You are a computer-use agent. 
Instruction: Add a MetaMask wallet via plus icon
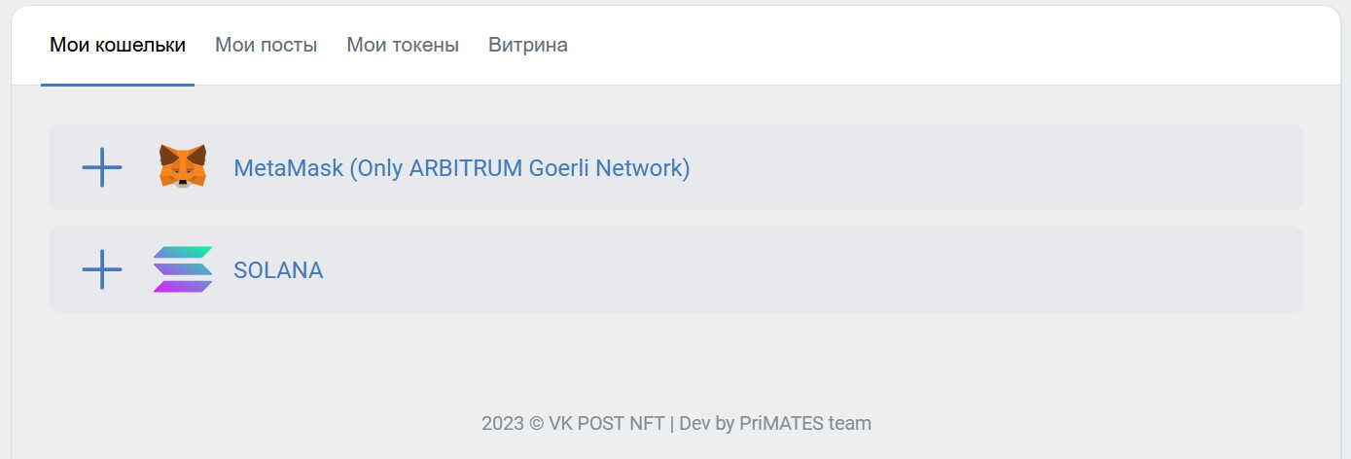click(x=102, y=167)
